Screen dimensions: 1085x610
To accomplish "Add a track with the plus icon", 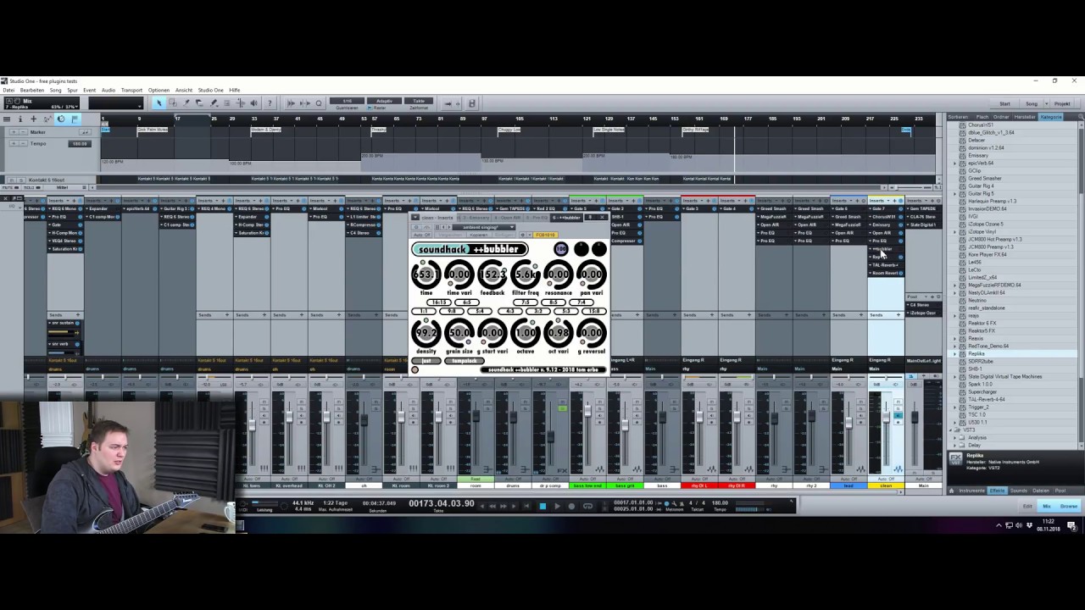I will point(33,119).
